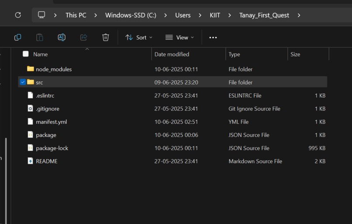
Task: Sort by the Type column header
Action: pyautogui.click(x=234, y=54)
